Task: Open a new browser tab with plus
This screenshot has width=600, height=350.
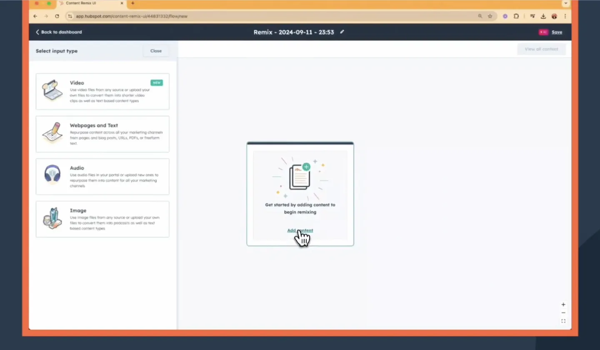Action: point(133,3)
